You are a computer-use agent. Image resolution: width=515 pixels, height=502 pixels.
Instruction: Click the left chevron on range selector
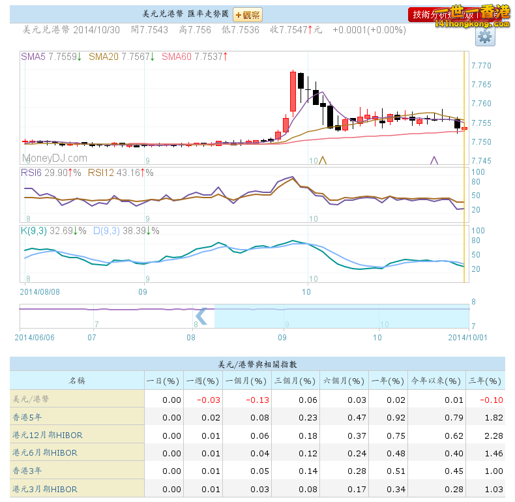pyautogui.click(x=201, y=316)
